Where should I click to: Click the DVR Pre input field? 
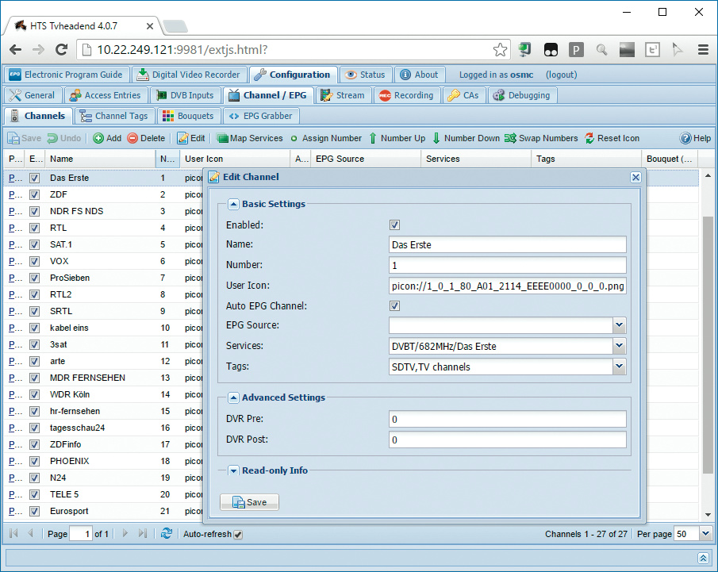point(507,419)
